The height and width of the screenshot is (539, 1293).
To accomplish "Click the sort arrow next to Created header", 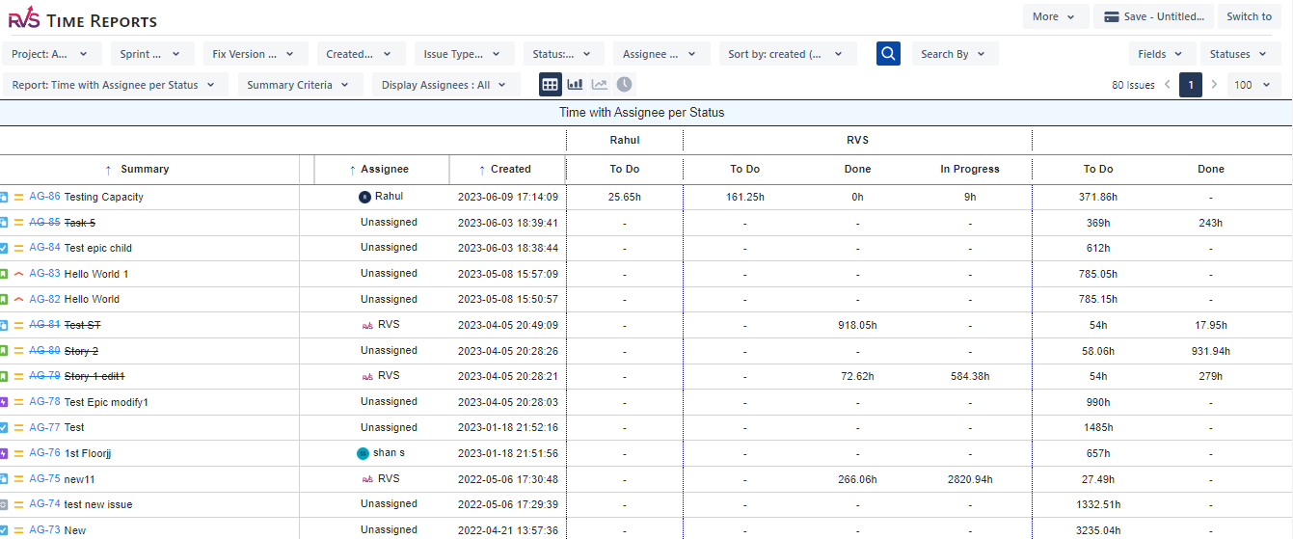I will [482, 170].
